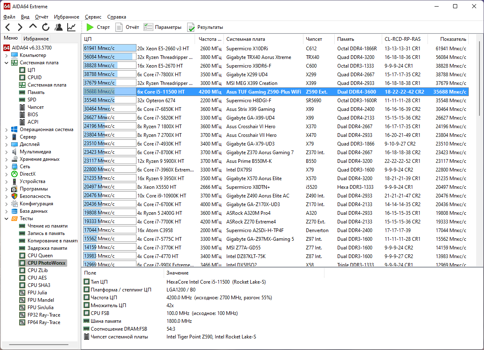Expand the Операционная система tree node
The height and width of the screenshot is (350, 484).
click(7, 129)
